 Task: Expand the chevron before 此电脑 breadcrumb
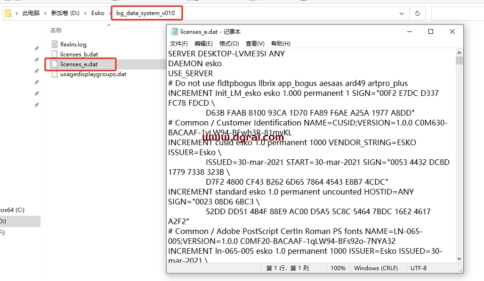[16, 13]
